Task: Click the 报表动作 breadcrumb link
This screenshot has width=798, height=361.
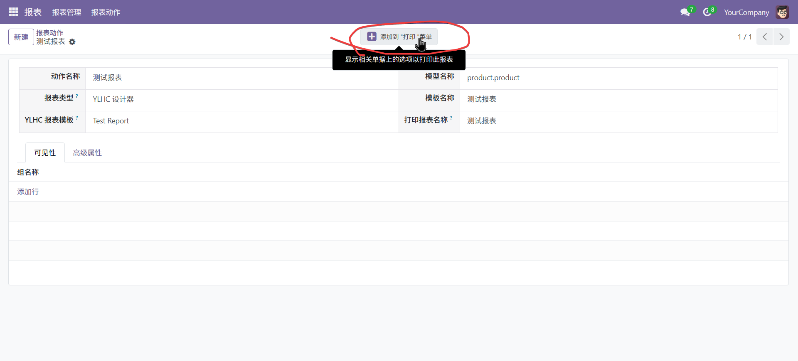Action: click(50, 33)
